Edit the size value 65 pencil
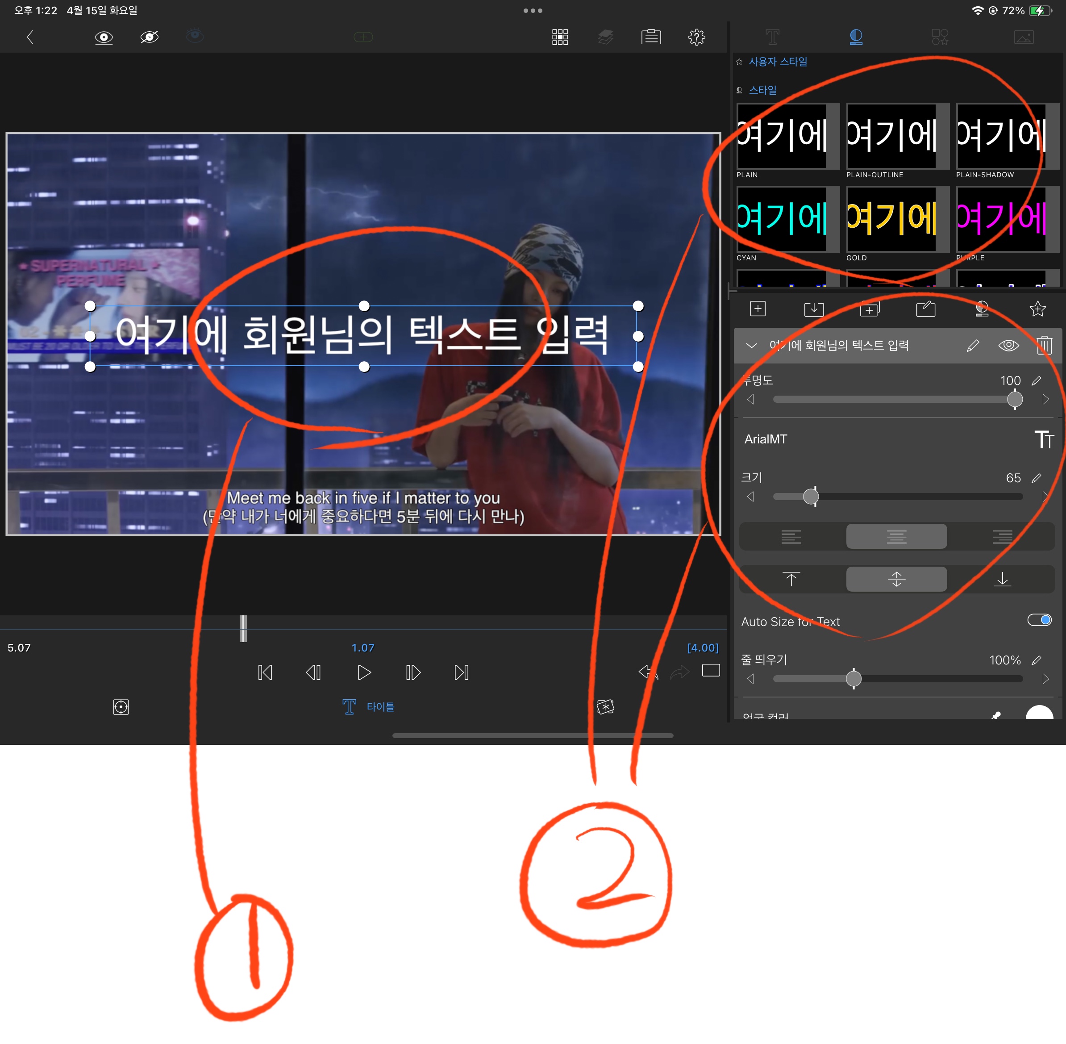 click(1036, 478)
